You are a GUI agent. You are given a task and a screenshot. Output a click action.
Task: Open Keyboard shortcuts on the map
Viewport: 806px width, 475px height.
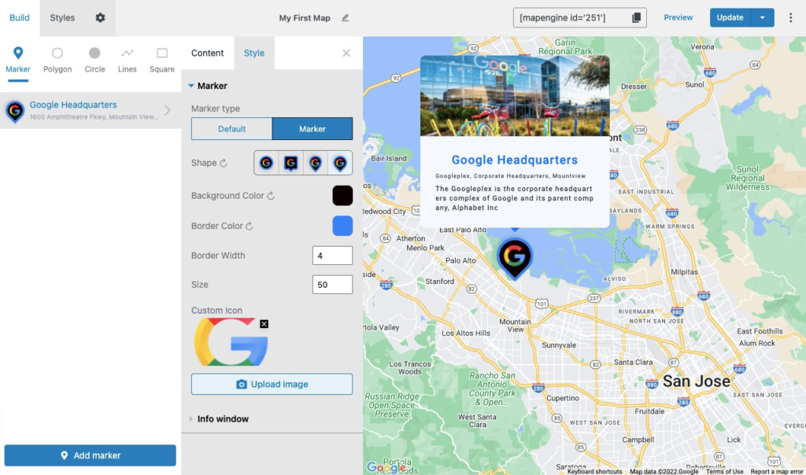tap(595, 471)
